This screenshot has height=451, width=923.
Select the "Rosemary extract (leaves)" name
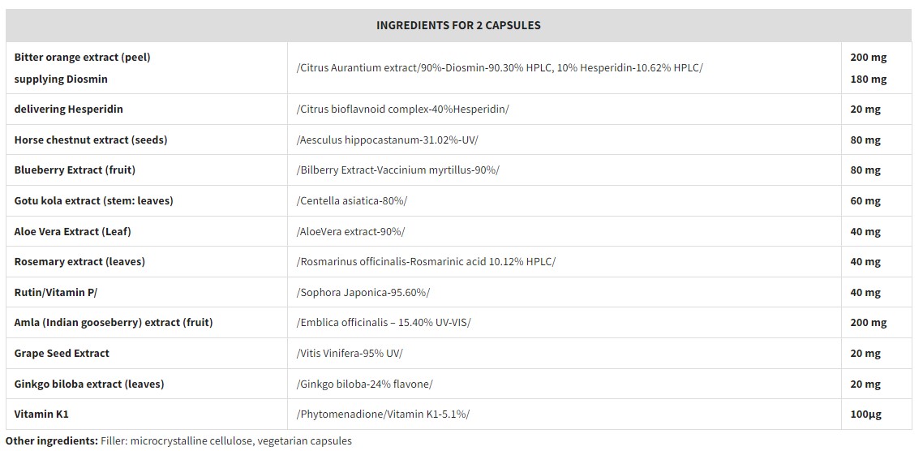point(80,262)
